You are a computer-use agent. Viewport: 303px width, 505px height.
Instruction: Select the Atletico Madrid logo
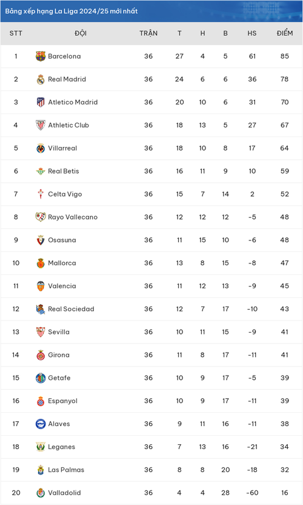(41, 102)
